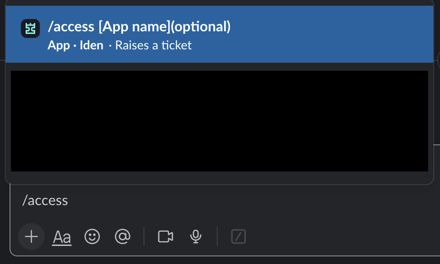Click the empty composer area beside the slash icon
The height and width of the screenshot is (264, 440).
333,236
